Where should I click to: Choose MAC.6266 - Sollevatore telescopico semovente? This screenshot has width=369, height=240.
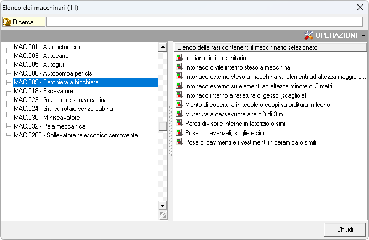click(x=76, y=135)
